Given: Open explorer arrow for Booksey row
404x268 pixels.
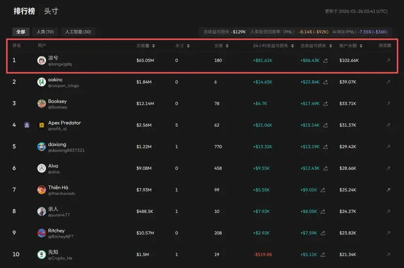Looking at the screenshot, I should coord(388,103).
